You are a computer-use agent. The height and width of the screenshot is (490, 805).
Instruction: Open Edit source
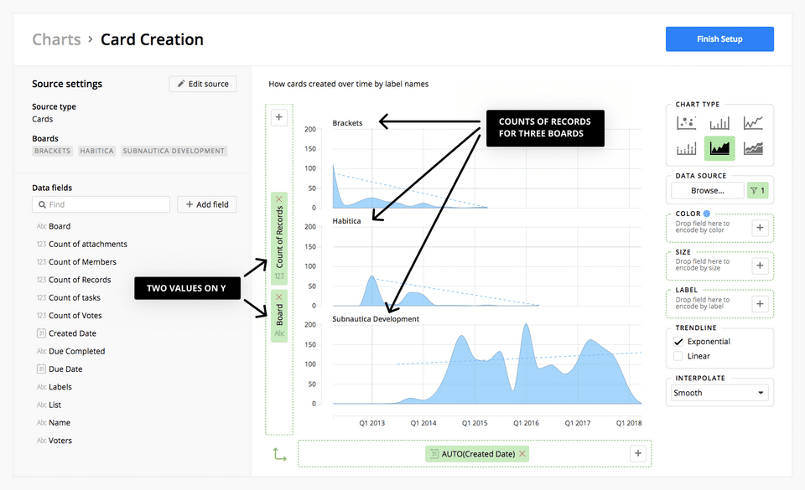pos(203,84)
